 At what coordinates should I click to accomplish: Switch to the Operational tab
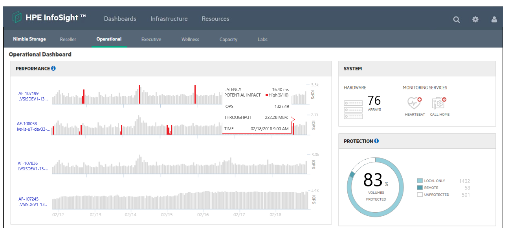[x=109, y=39]
